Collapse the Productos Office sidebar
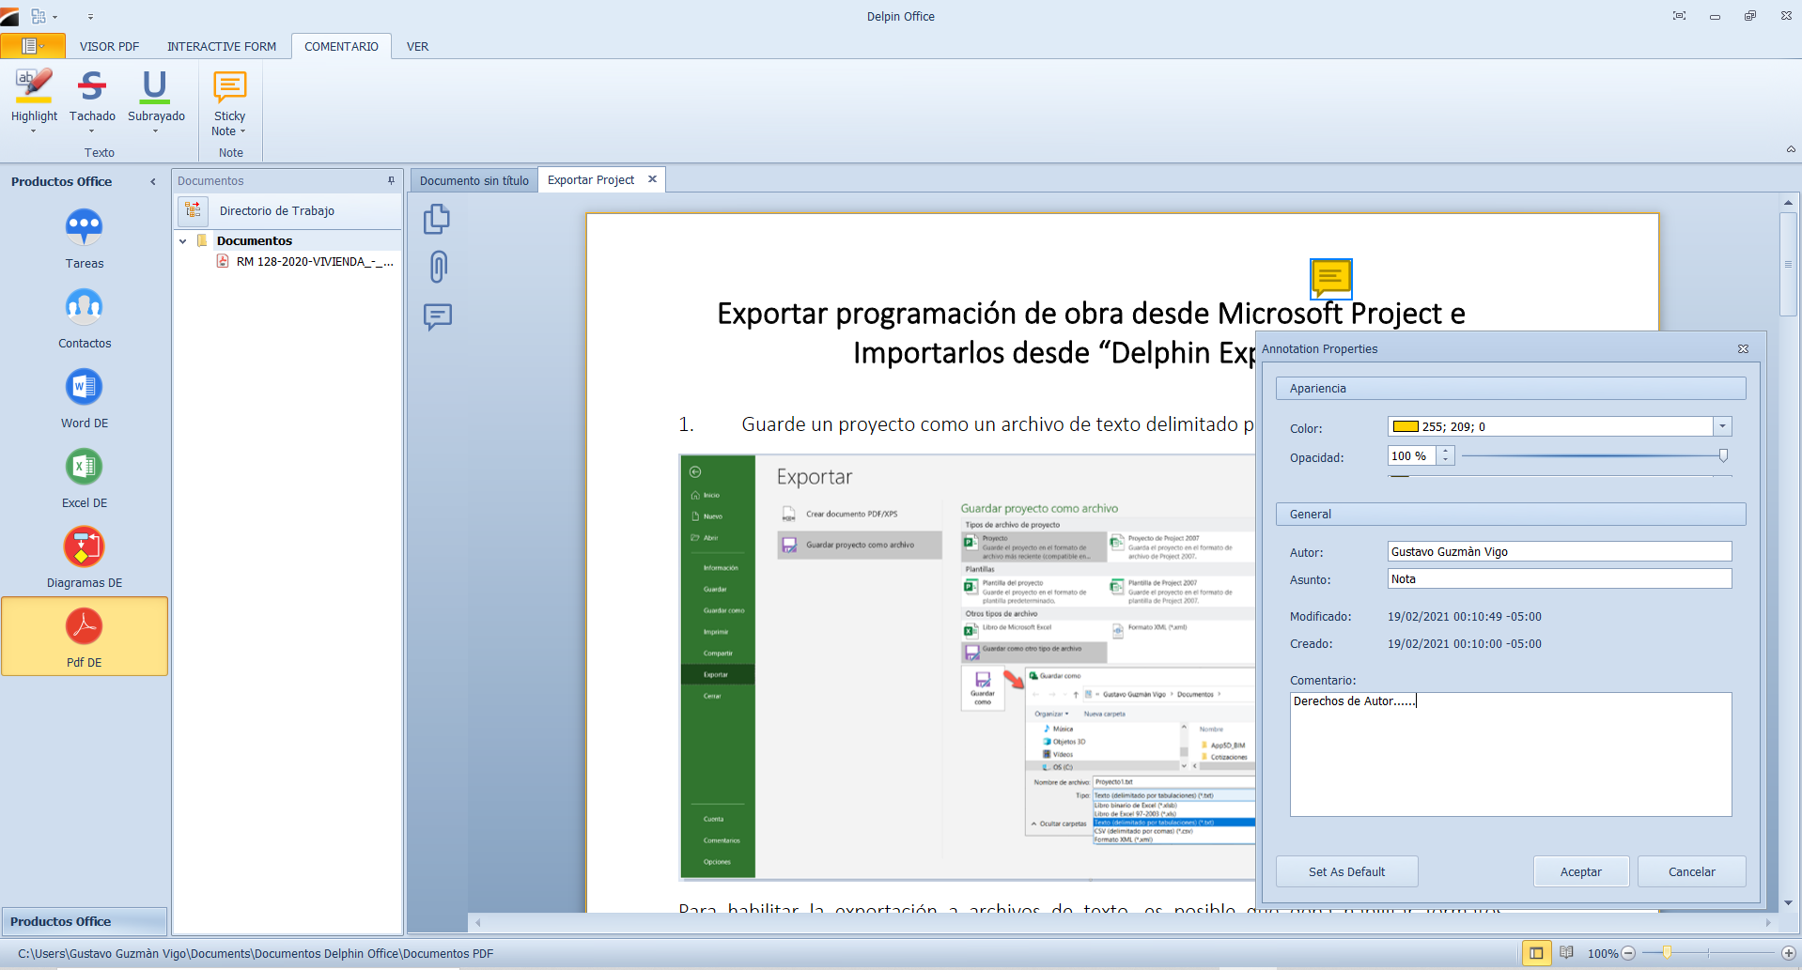1802x970 pixels. pyautogui.click(x=153, y=182)
